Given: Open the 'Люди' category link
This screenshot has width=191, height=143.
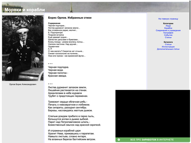Looking at the screenshot, I should tap(168, 26).
